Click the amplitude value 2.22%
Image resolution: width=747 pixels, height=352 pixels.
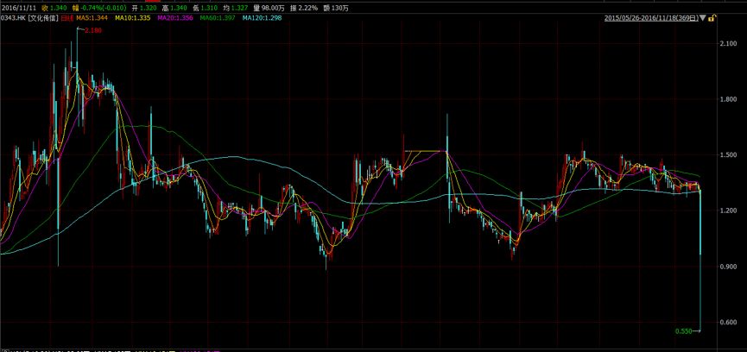pyautogui.click(x=307, y=8)
